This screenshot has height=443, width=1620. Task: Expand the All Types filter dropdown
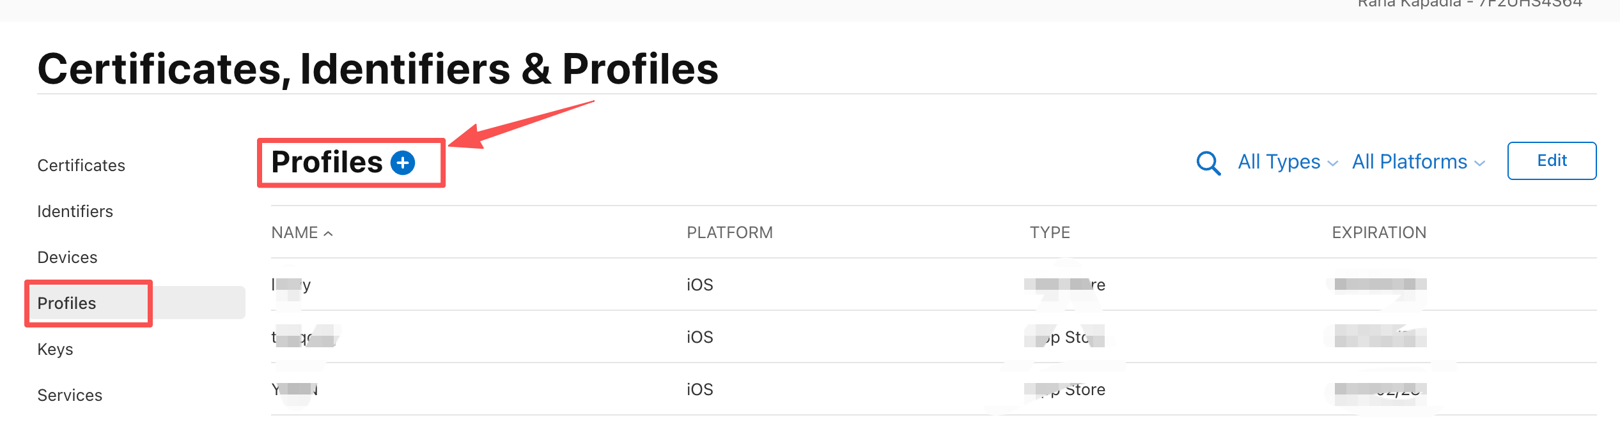[x=1287, y=162]
